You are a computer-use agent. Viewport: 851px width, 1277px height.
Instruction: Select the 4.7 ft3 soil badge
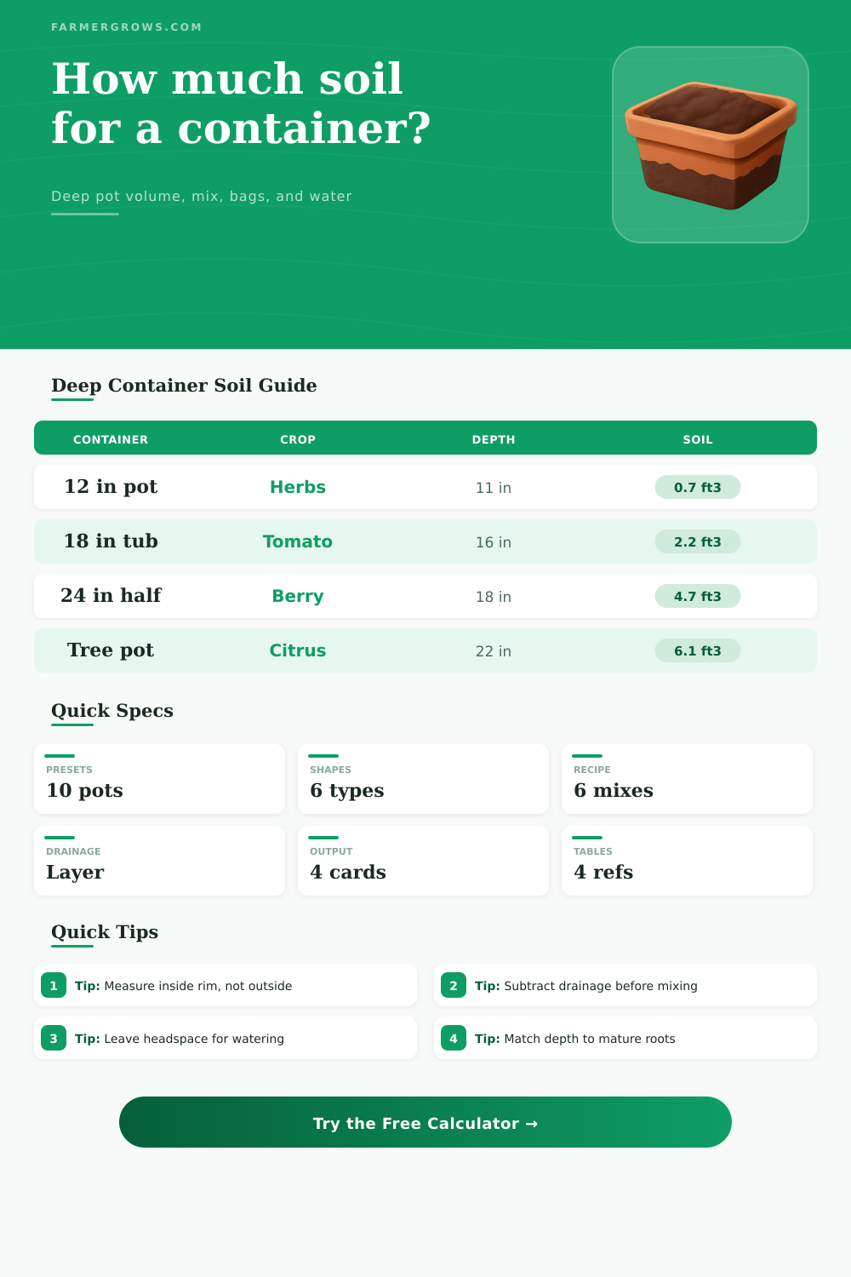click(698, 596)
